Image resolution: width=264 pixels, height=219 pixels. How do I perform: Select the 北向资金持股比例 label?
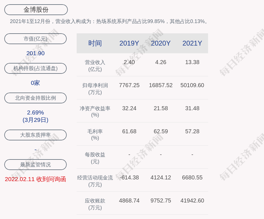click(35, 98)
